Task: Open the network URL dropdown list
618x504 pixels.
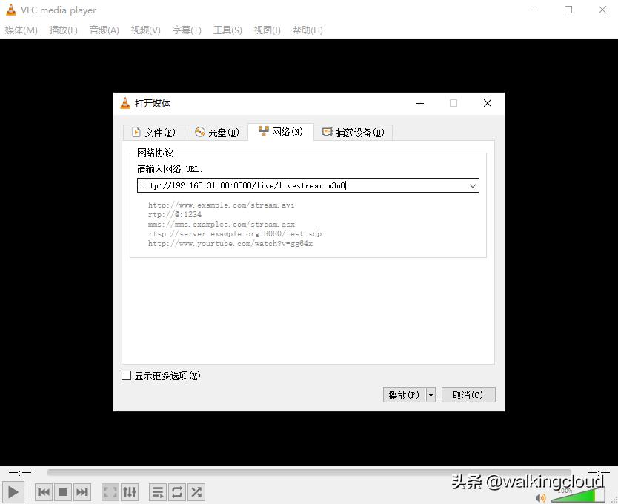Action: click(473, 185)
